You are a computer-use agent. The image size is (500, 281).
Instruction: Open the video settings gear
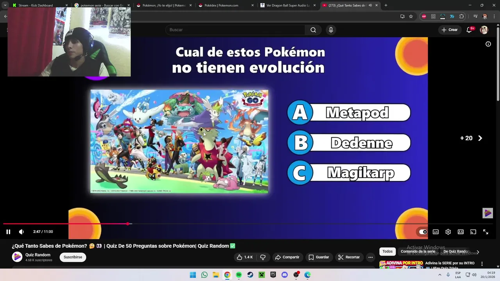[448, 232]
